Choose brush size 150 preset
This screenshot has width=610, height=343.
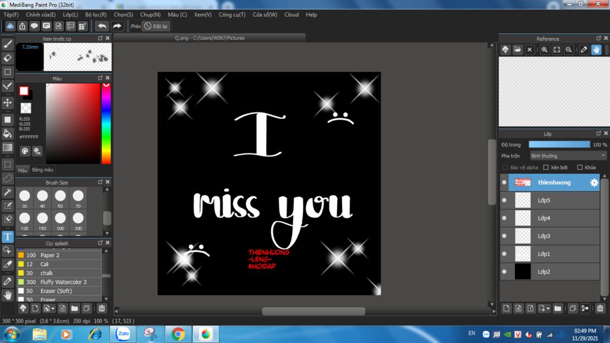[42, 222]
